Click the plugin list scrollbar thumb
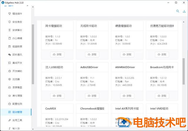The width and height of the screenshot is (188, 131). pyautogui.click(x=184, y=71)
